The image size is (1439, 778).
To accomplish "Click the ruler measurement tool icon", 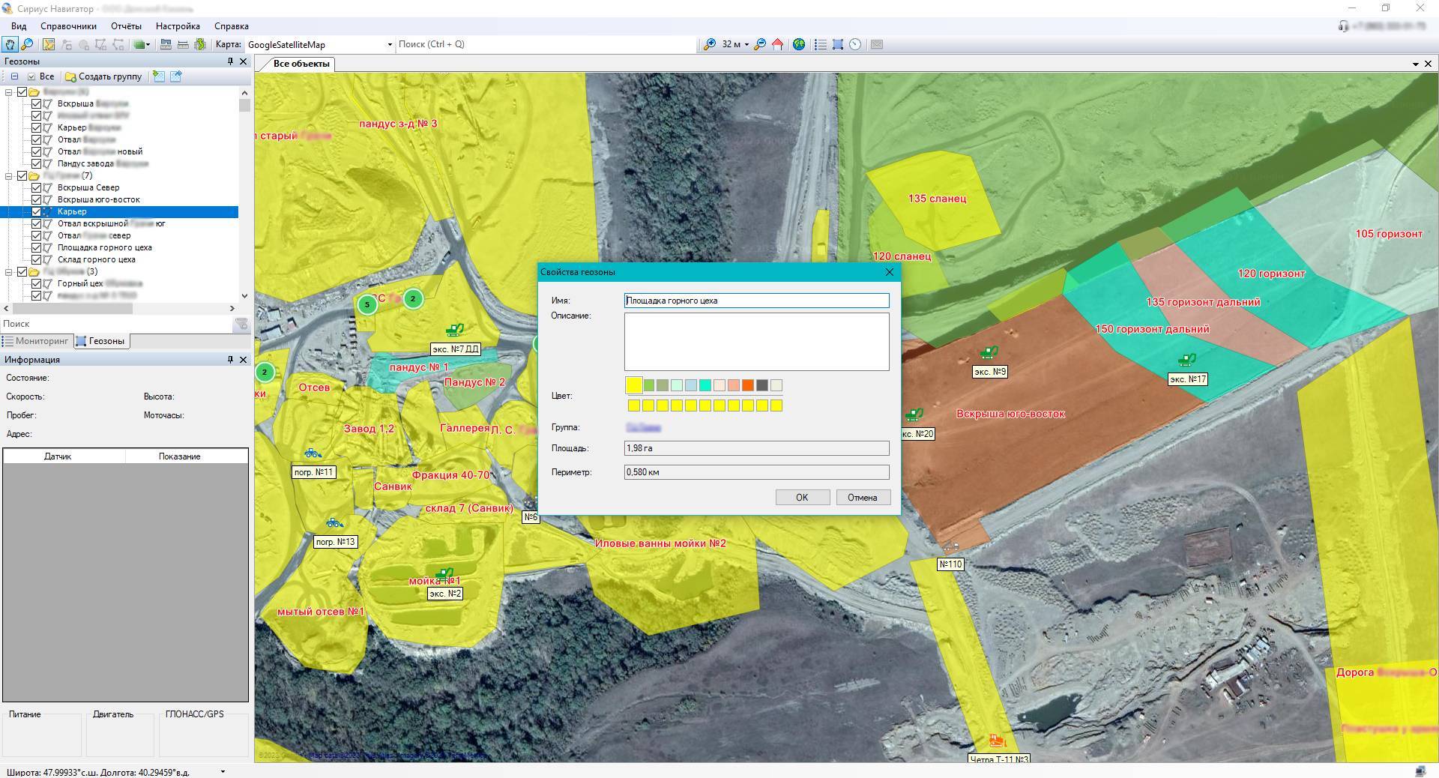I will click(x=182, y=44).
